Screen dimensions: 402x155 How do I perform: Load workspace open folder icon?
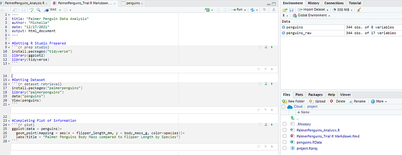point(285,10)
